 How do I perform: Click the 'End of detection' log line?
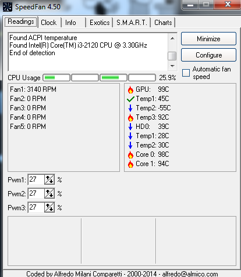[32, 53]
